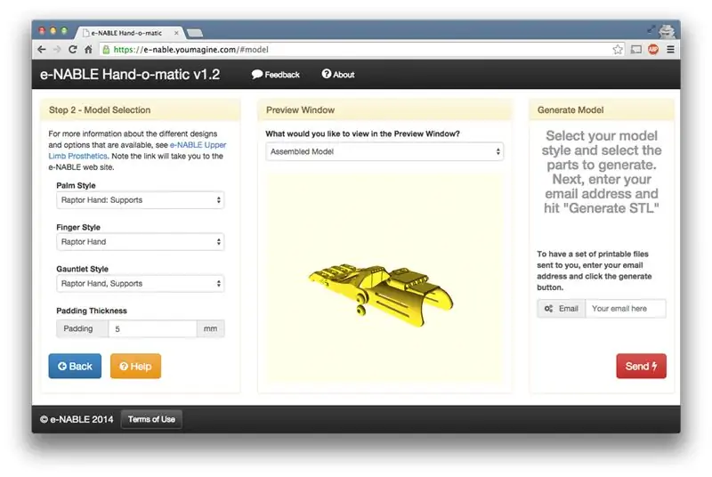
Task: Open Feedback from the header
Action: [x=276, y=75]
